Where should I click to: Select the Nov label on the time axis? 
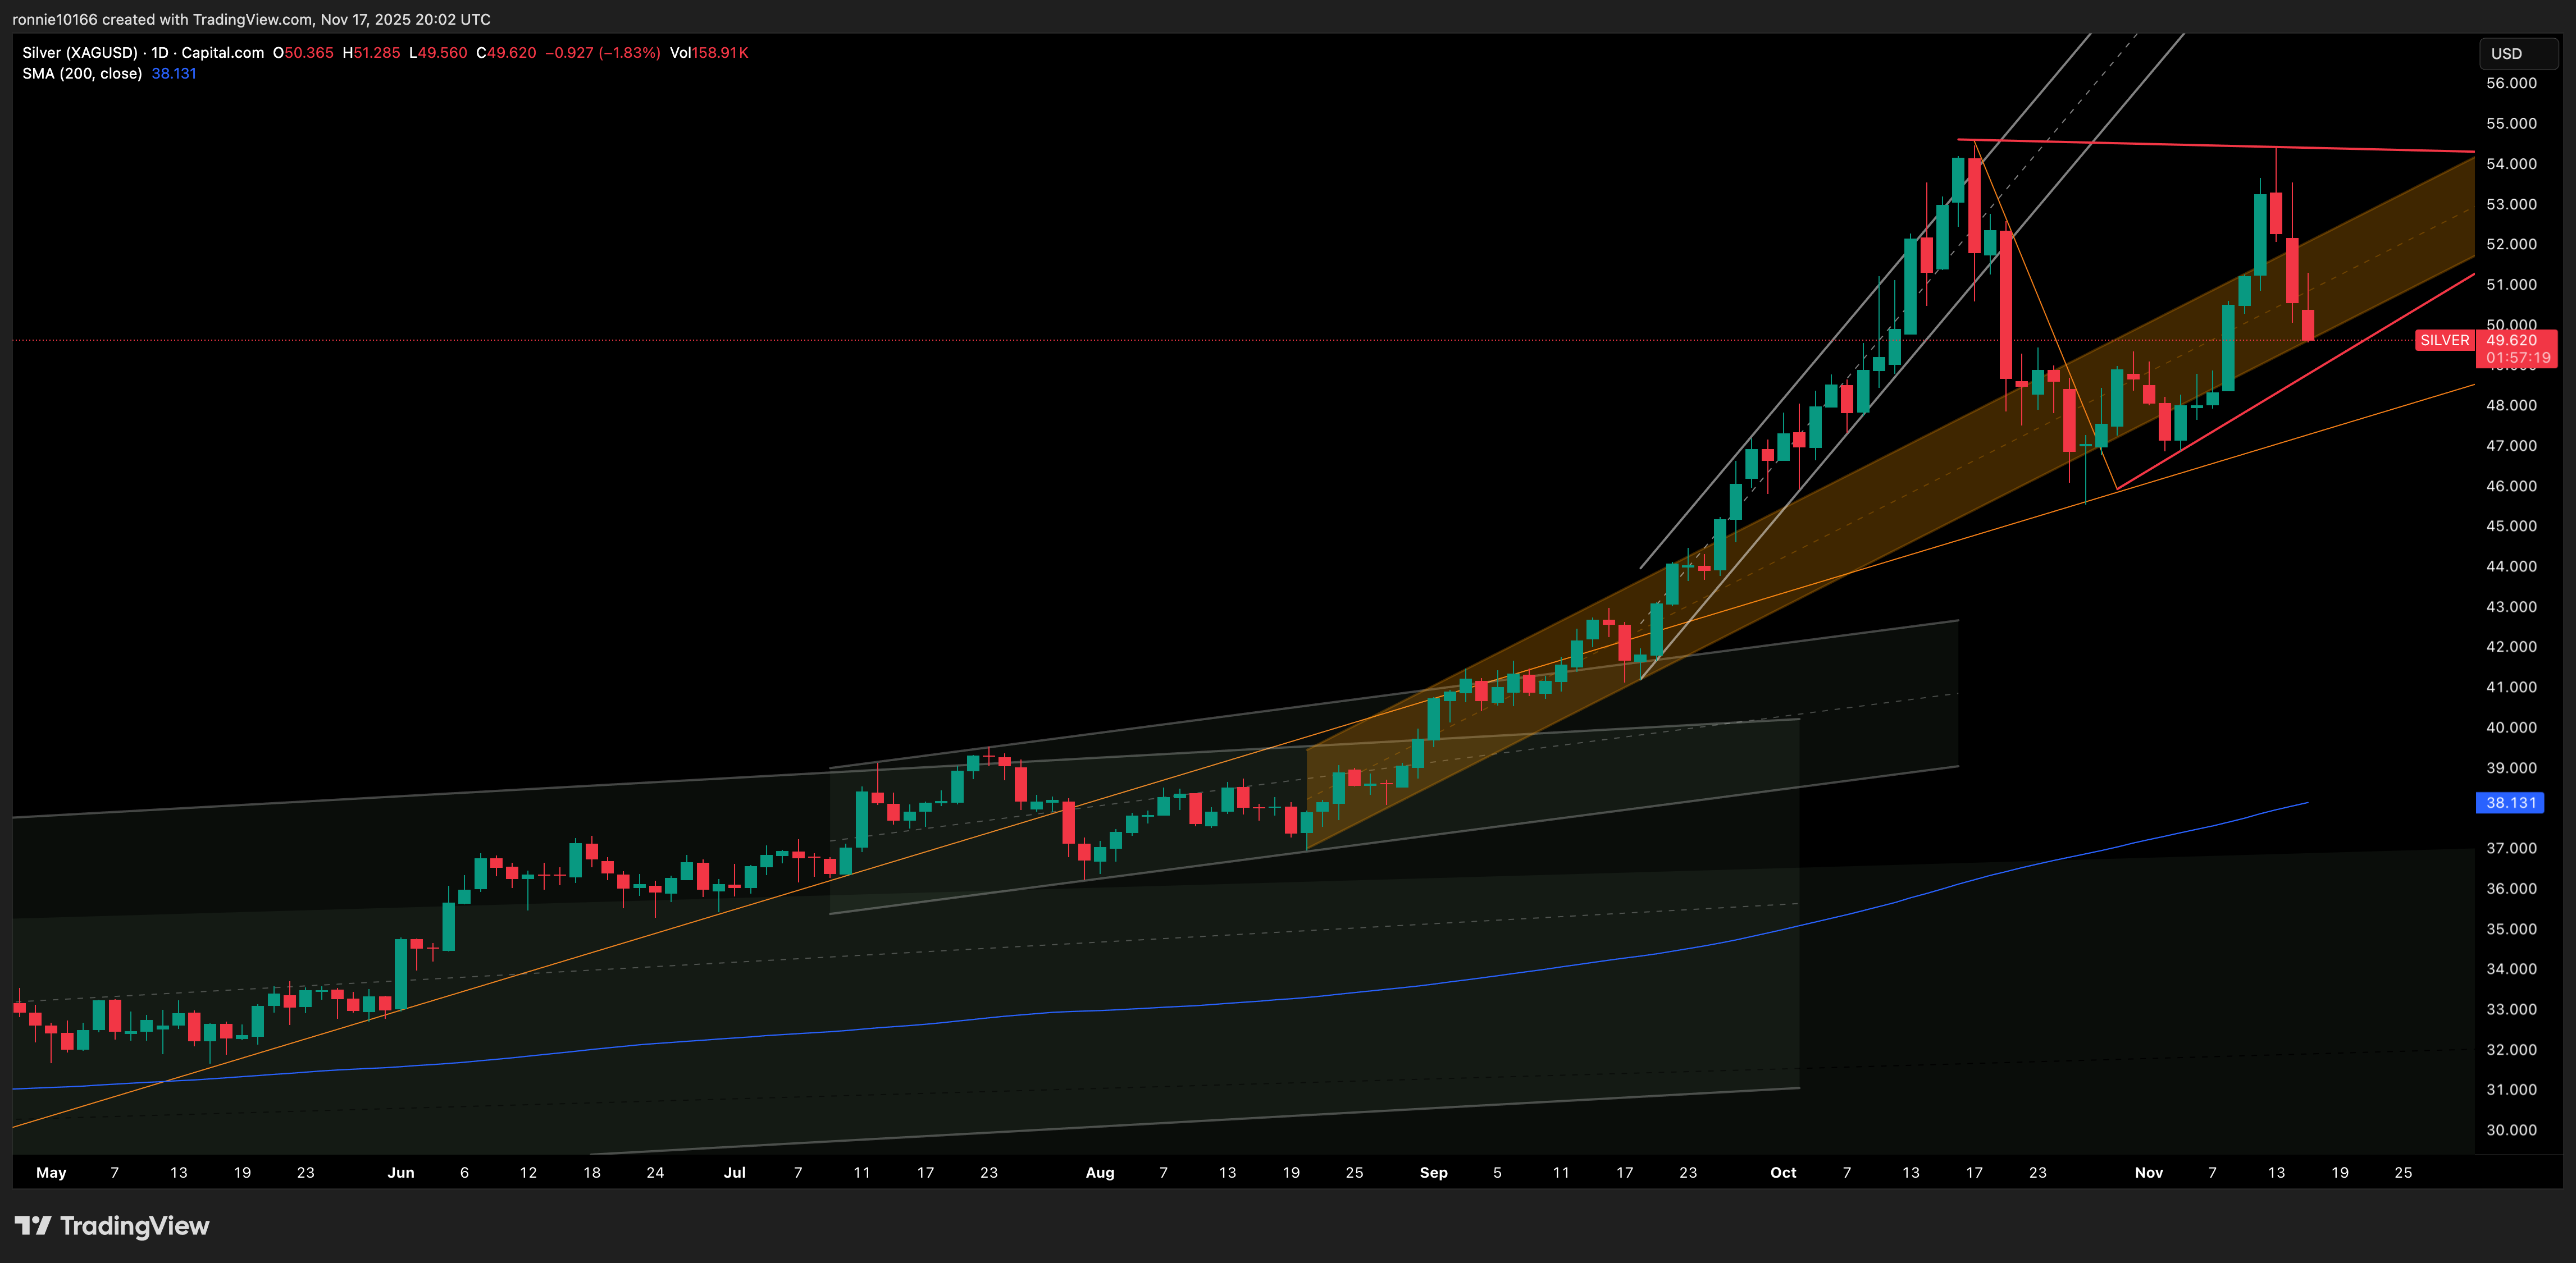[2149, 1172]
